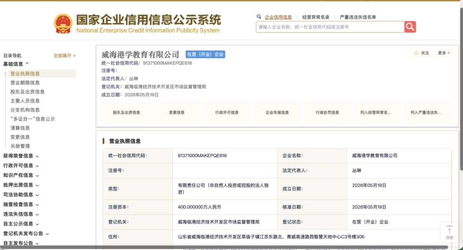This screenshot has height=250, width=463.
Task: Expand 司法协助信息 section
Action: click(x=21, y=195)
